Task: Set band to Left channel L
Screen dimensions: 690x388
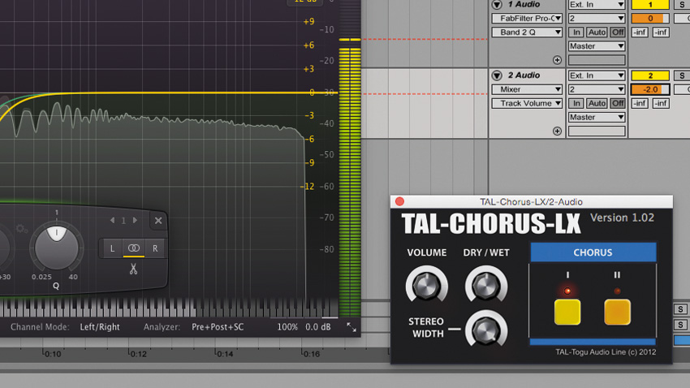Action: click(112, 248)
